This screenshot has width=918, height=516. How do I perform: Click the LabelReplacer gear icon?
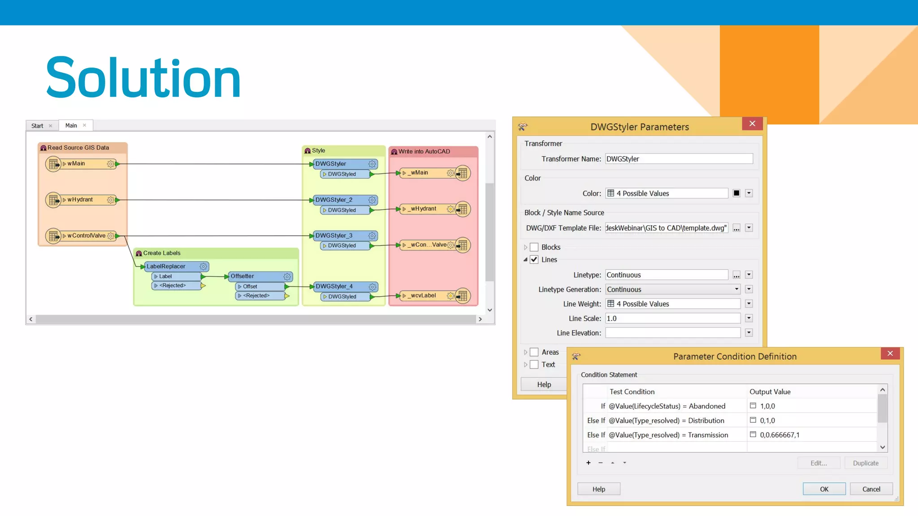203,267
